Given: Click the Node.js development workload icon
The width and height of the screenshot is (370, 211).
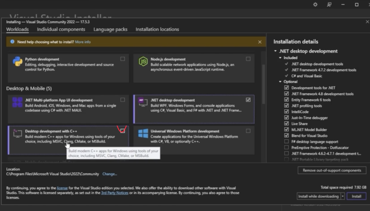Looking at the screenshot, I should tap(143, 62).
